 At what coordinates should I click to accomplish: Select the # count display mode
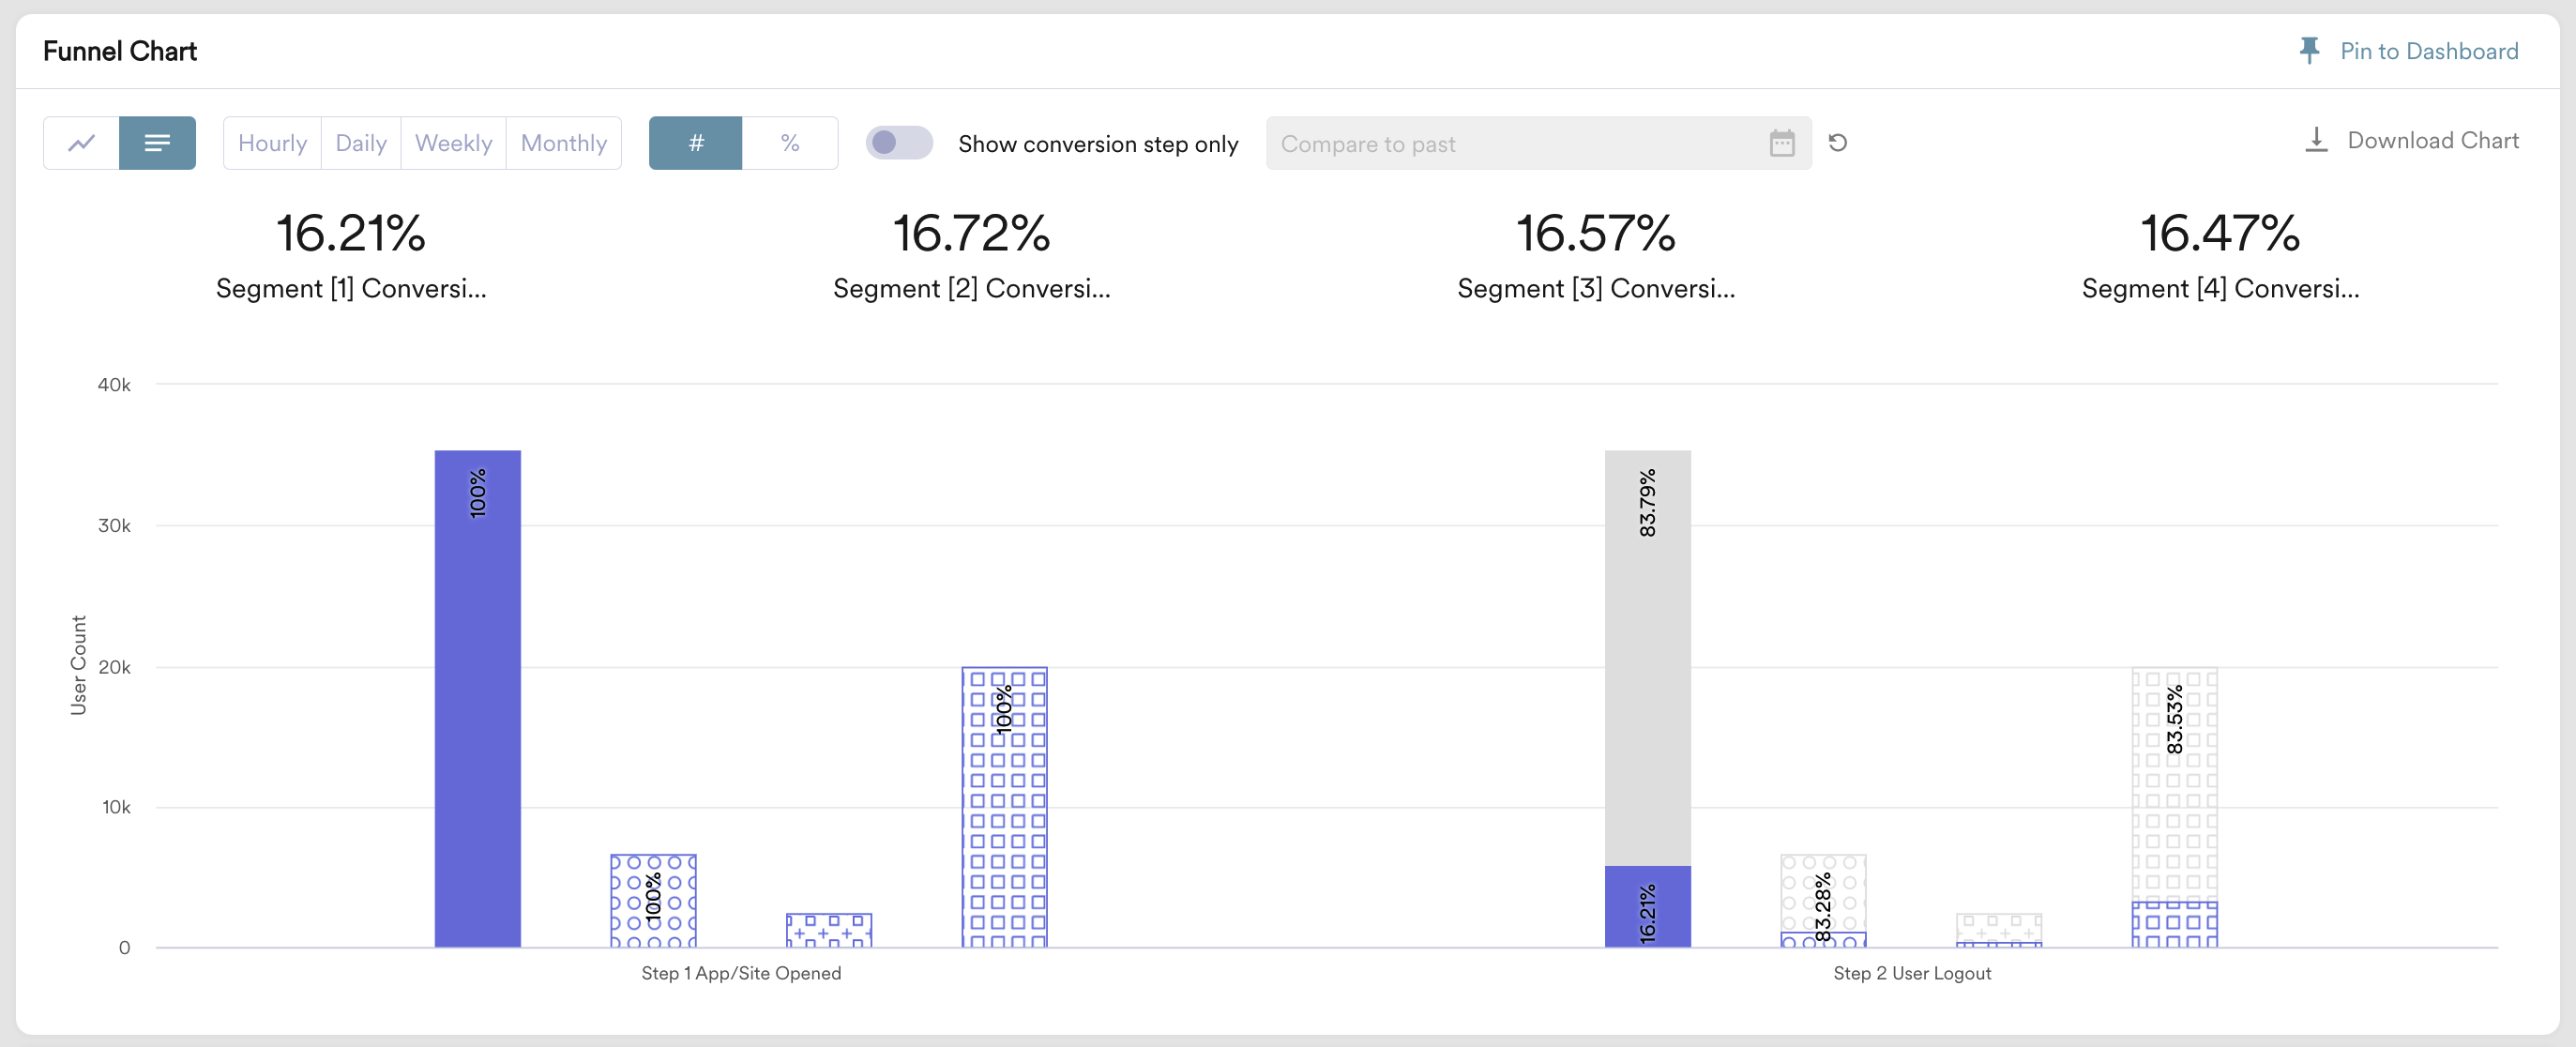pyautogui.click(x=696, y=143)
